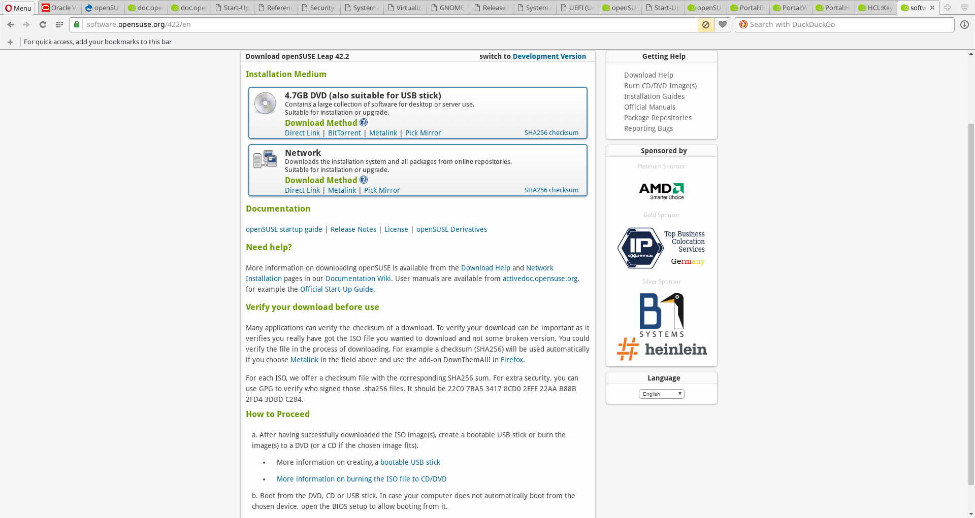Reload the page with the refresh icon

tap(43, 24)
